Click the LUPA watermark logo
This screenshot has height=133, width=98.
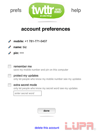pyautogui.click(x=80, y=126)
